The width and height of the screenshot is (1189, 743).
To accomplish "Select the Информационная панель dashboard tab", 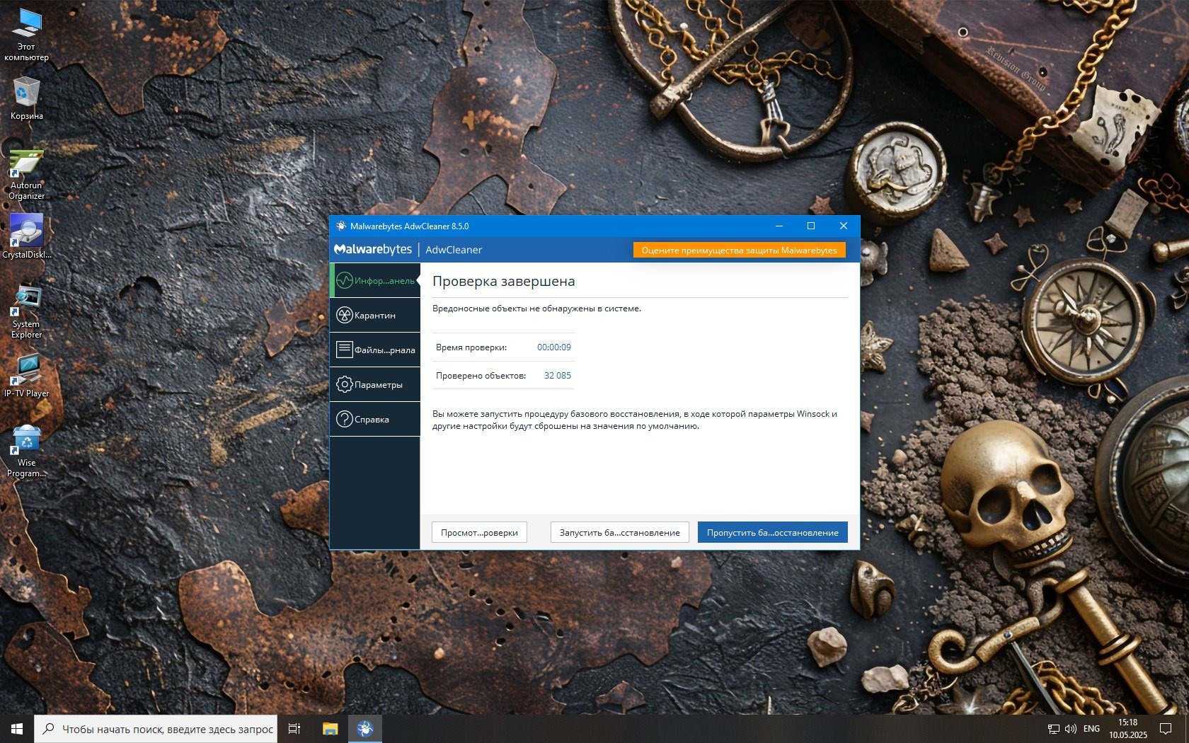I will point(375,281).
